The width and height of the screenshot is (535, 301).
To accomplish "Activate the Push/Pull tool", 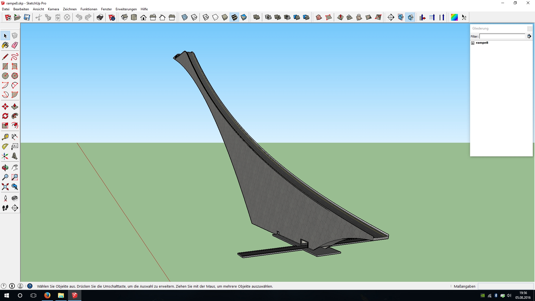I will pyautogui.click(x=14, y=106).
